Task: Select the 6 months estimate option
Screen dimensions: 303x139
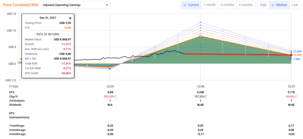Action: 245,5
